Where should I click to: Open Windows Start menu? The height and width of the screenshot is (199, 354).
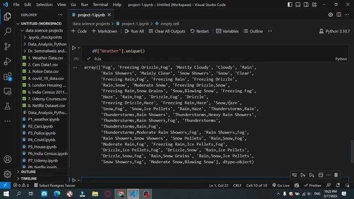tap(6, 194)
